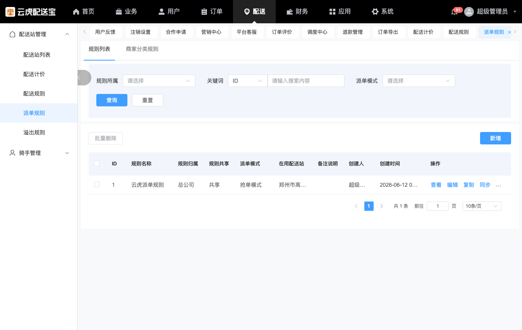The width and height of the screenshot is (522, 330).
Task: Open the 10条/页 page size dropdown
Action: pos(482,206)
